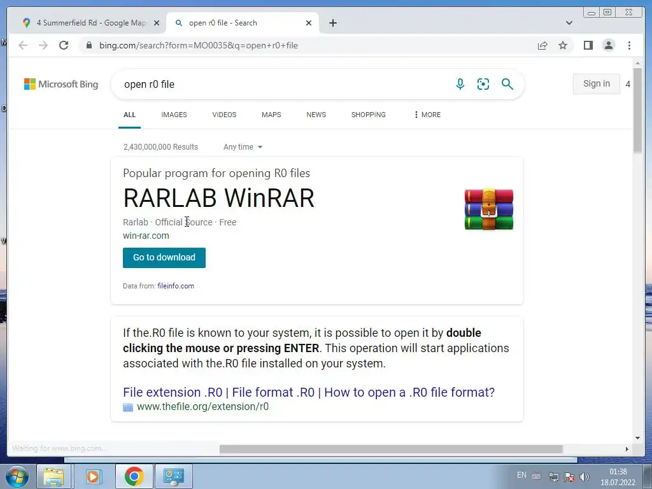Switch to the IMAGES tab

(x=174, y=115)
